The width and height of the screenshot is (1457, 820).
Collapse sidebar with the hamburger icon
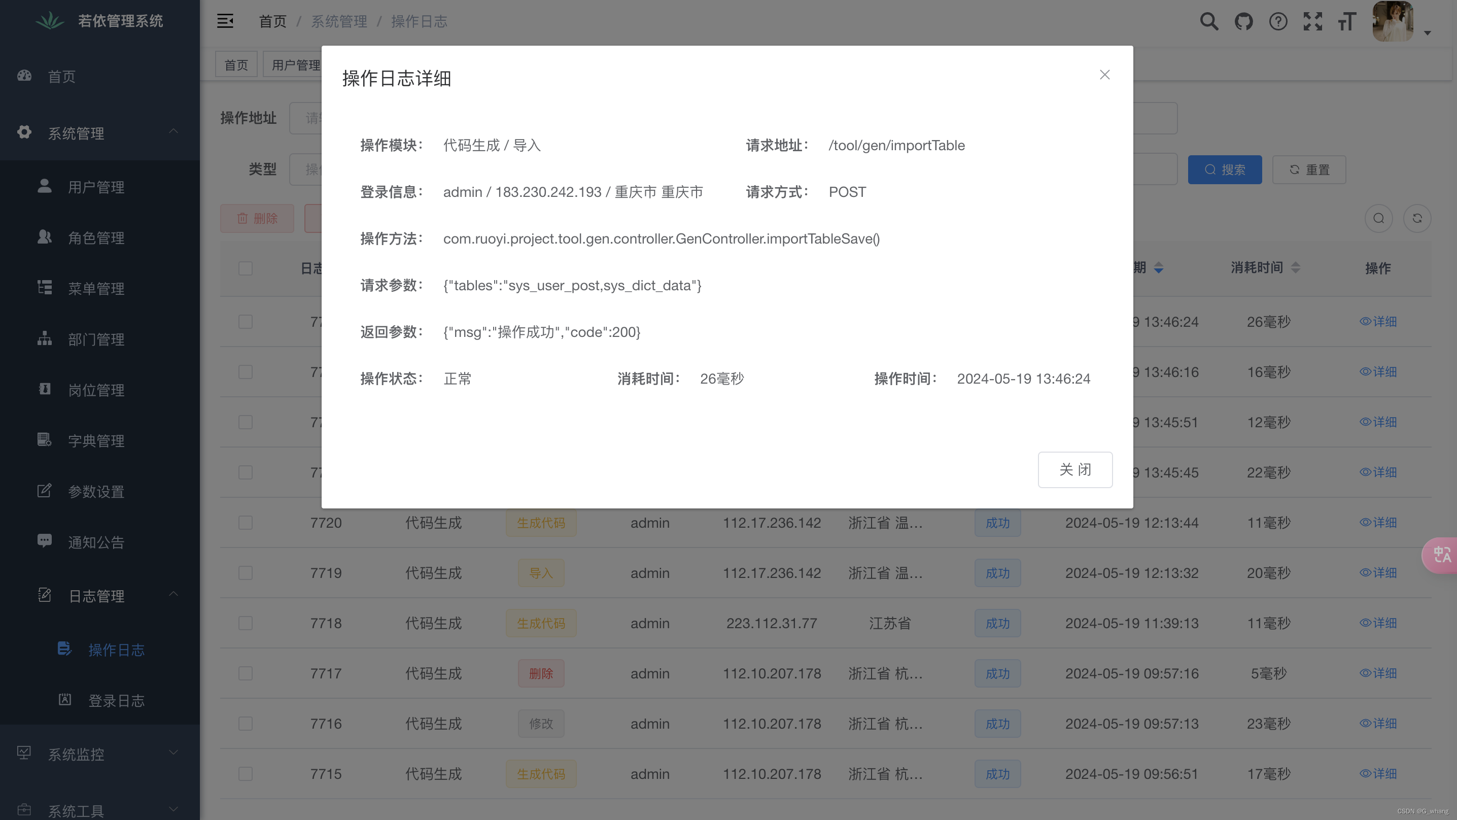225,21
